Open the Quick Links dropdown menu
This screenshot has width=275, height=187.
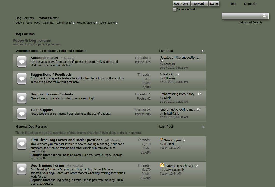(109, 23)
